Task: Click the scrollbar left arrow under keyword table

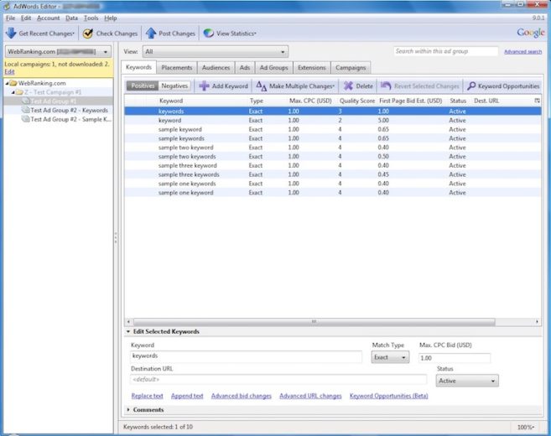Action: click(x=128, y=321)
